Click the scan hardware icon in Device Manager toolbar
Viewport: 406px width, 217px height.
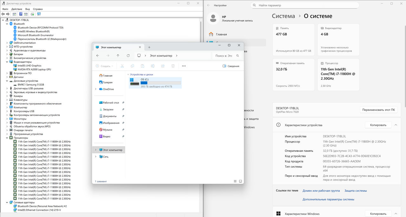[x=39, y=14]
